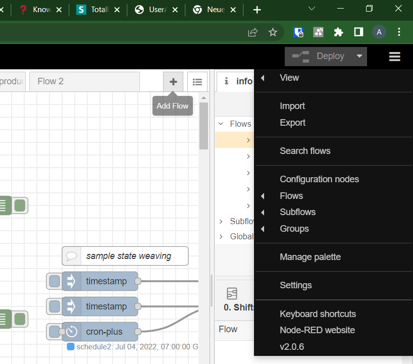Click the browser extensions puzzle icon
Viewport: 413px width, 364px height.
pyautogui.click(x=338, y=32)
